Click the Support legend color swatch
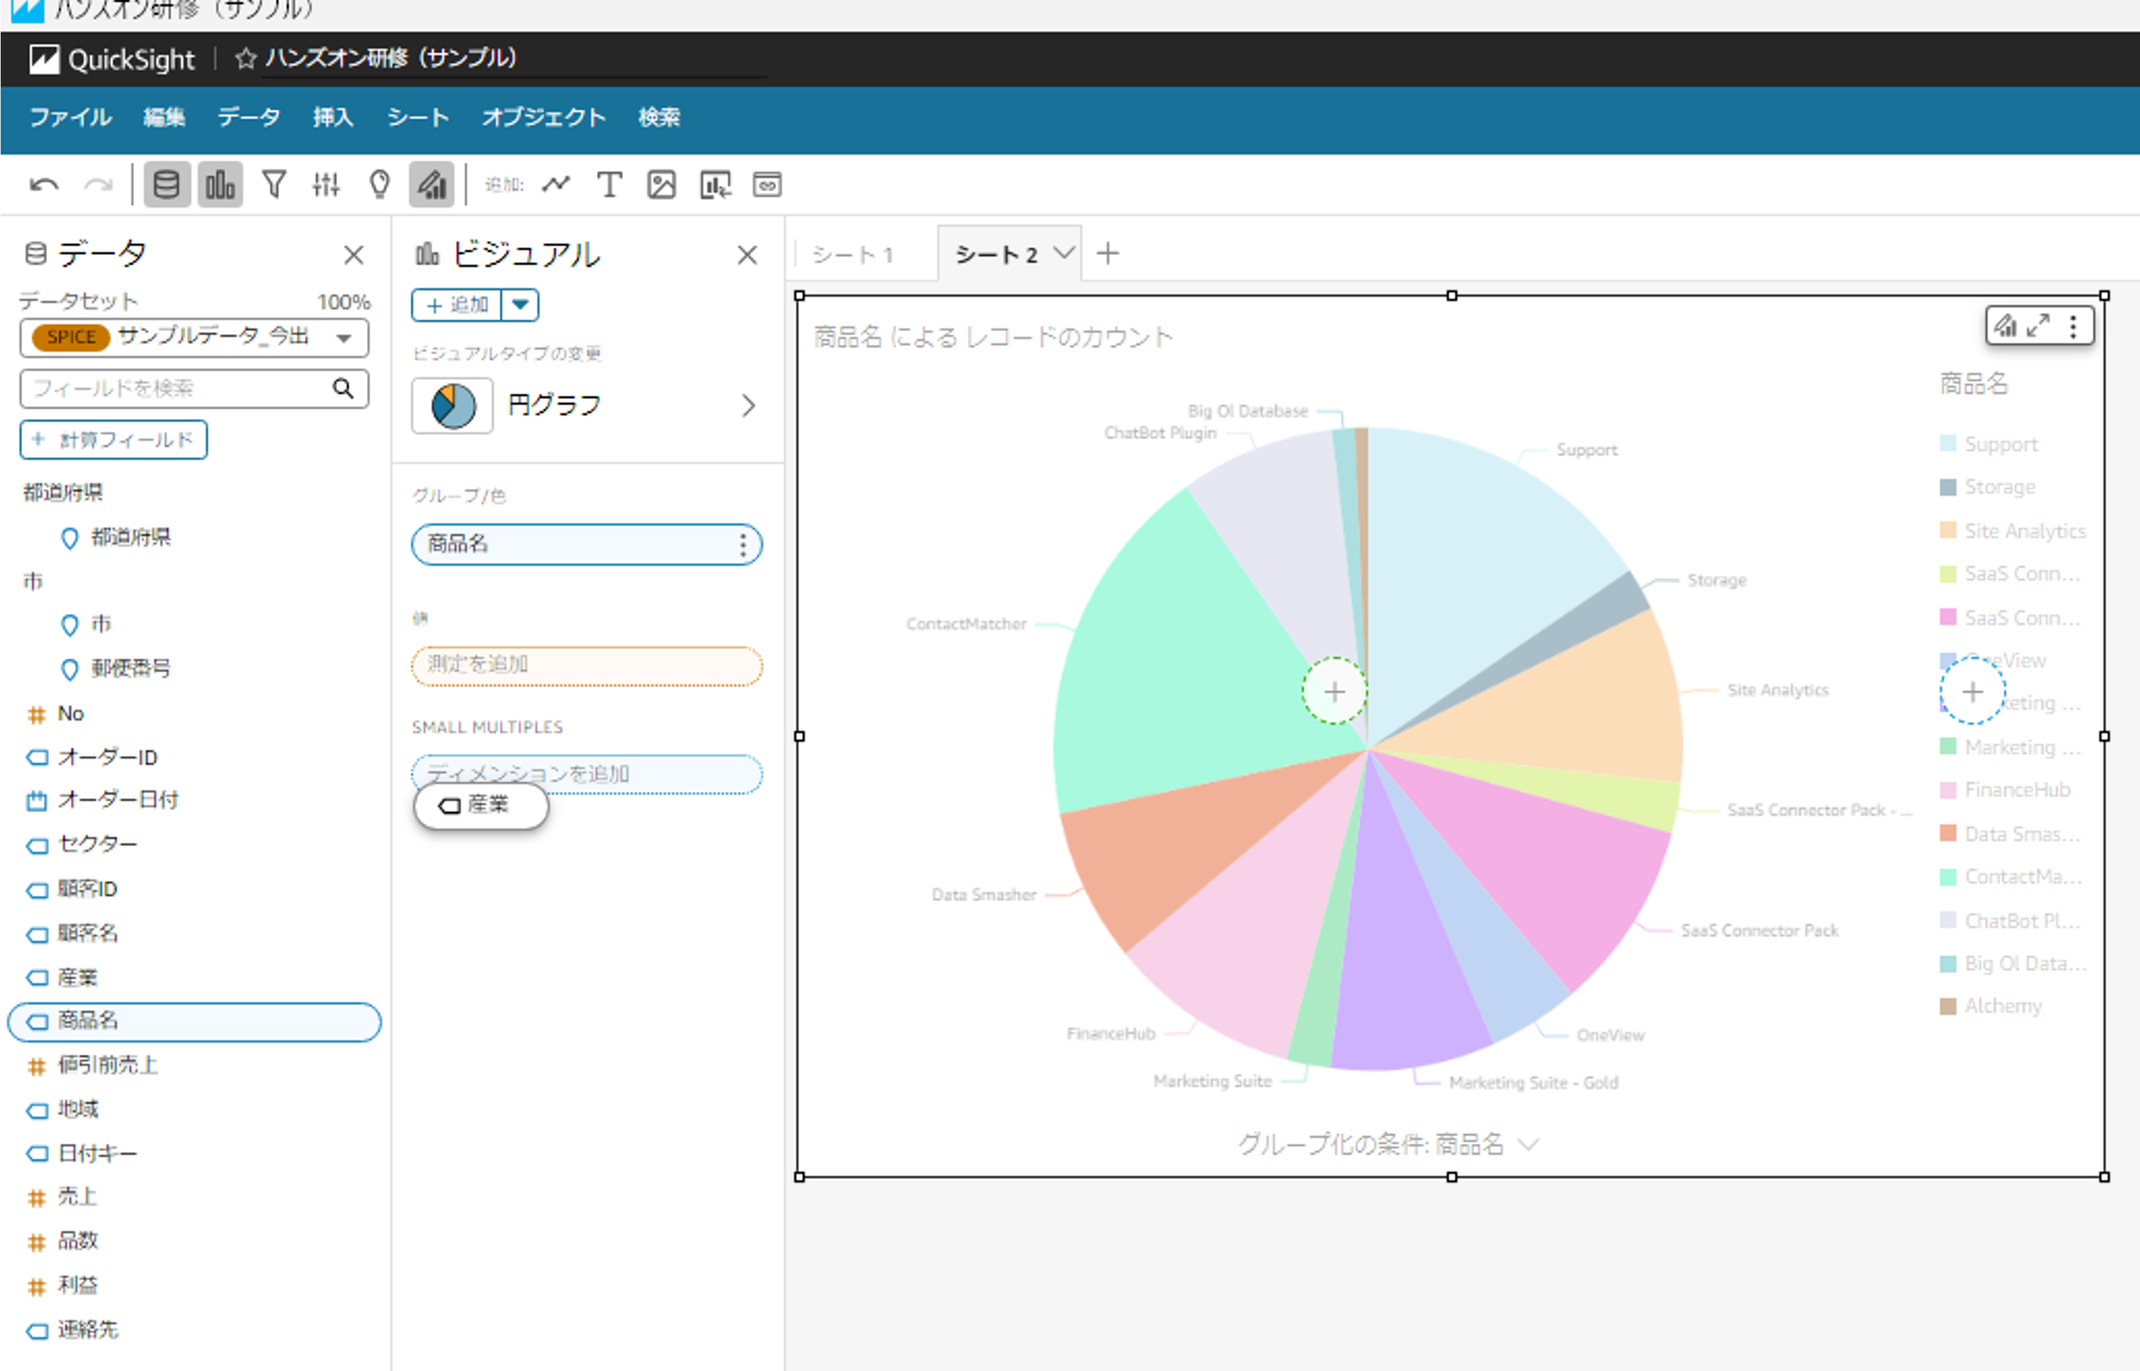The image size is (2140, 1371). pyautogui.click(x=1948, y=444)
